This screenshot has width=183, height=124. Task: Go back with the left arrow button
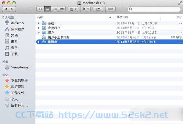pyautogui.click(x=6, y=9)
